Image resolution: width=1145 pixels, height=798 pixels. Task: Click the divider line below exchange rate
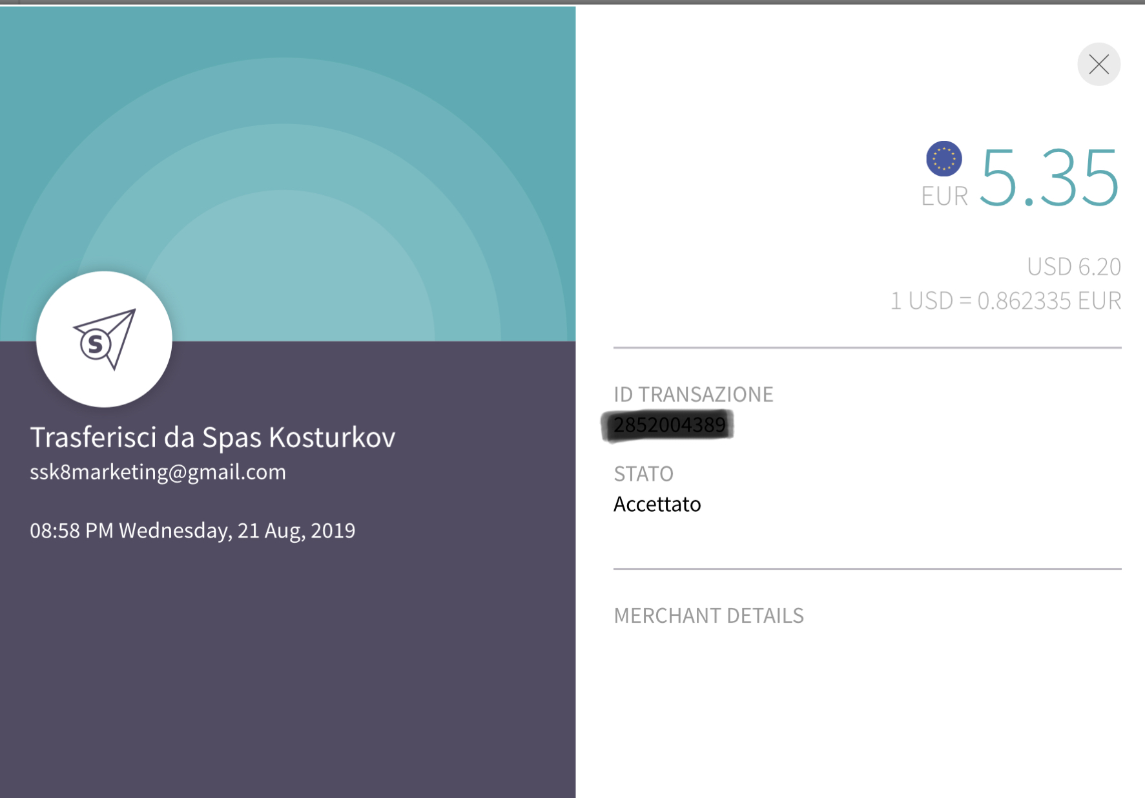click(867, 348)
